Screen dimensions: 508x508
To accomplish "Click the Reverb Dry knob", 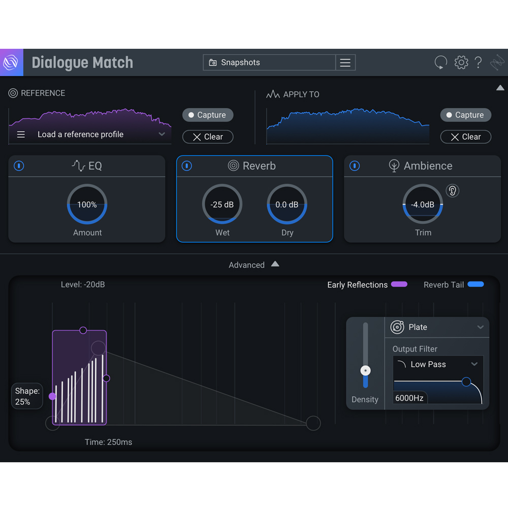I will [x=287, y=204].
